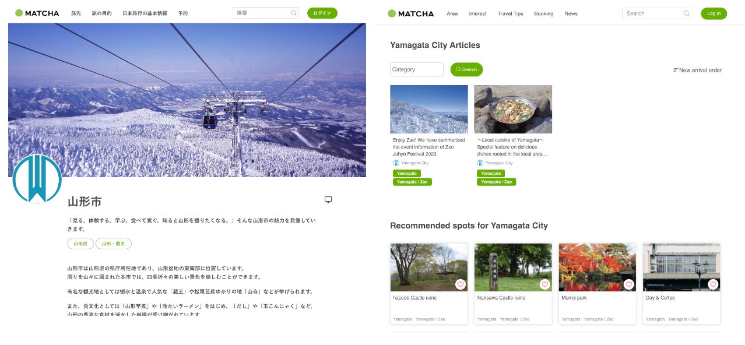Open the News menu
The width and height of the screenshot is (745, 345).
pyautogui.click(x=571, y=13)
